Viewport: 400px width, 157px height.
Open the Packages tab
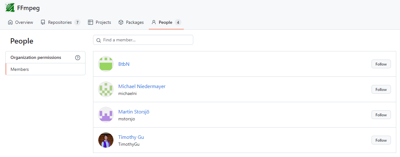[x=131, y=22]
